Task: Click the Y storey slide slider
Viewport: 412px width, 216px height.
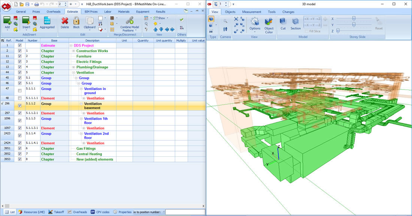Action: point(354,25)
